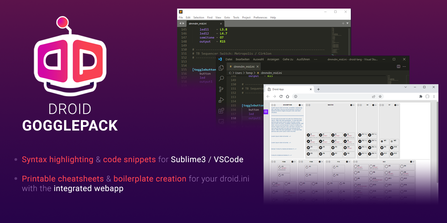Open the Bearbeiten menu in VS Code

click(242, 59)
